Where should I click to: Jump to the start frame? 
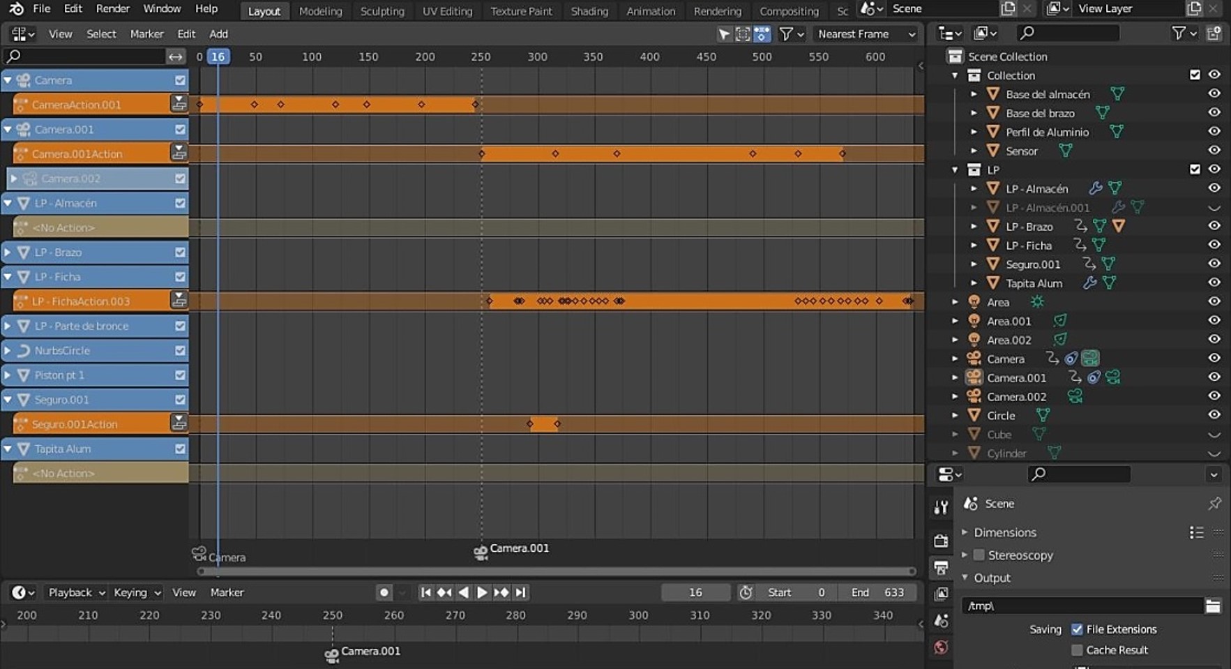(x=425, y=592)
